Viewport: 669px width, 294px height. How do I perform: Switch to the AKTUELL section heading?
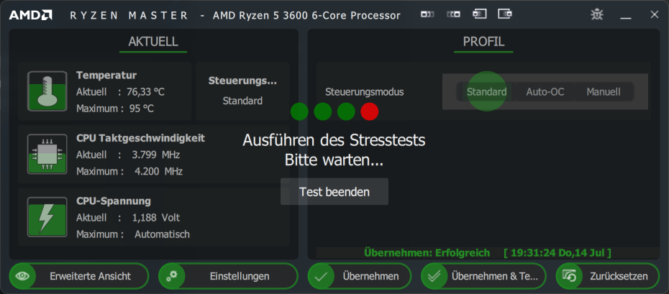(x=153, y=42)
